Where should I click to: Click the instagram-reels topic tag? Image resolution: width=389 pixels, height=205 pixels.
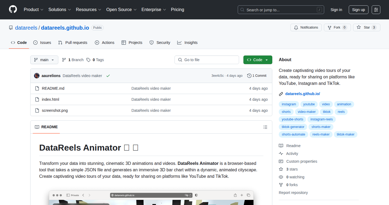(x=321, y=119)
